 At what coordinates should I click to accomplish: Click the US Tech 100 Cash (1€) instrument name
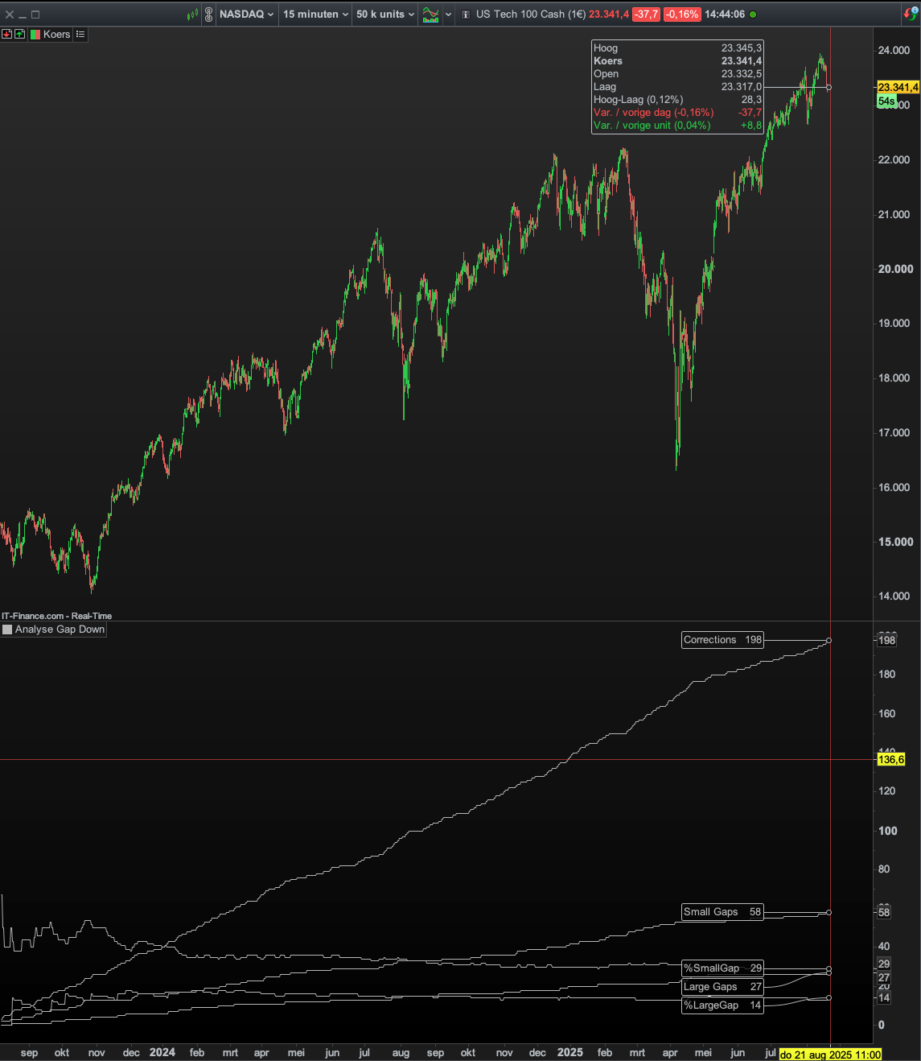531,14
